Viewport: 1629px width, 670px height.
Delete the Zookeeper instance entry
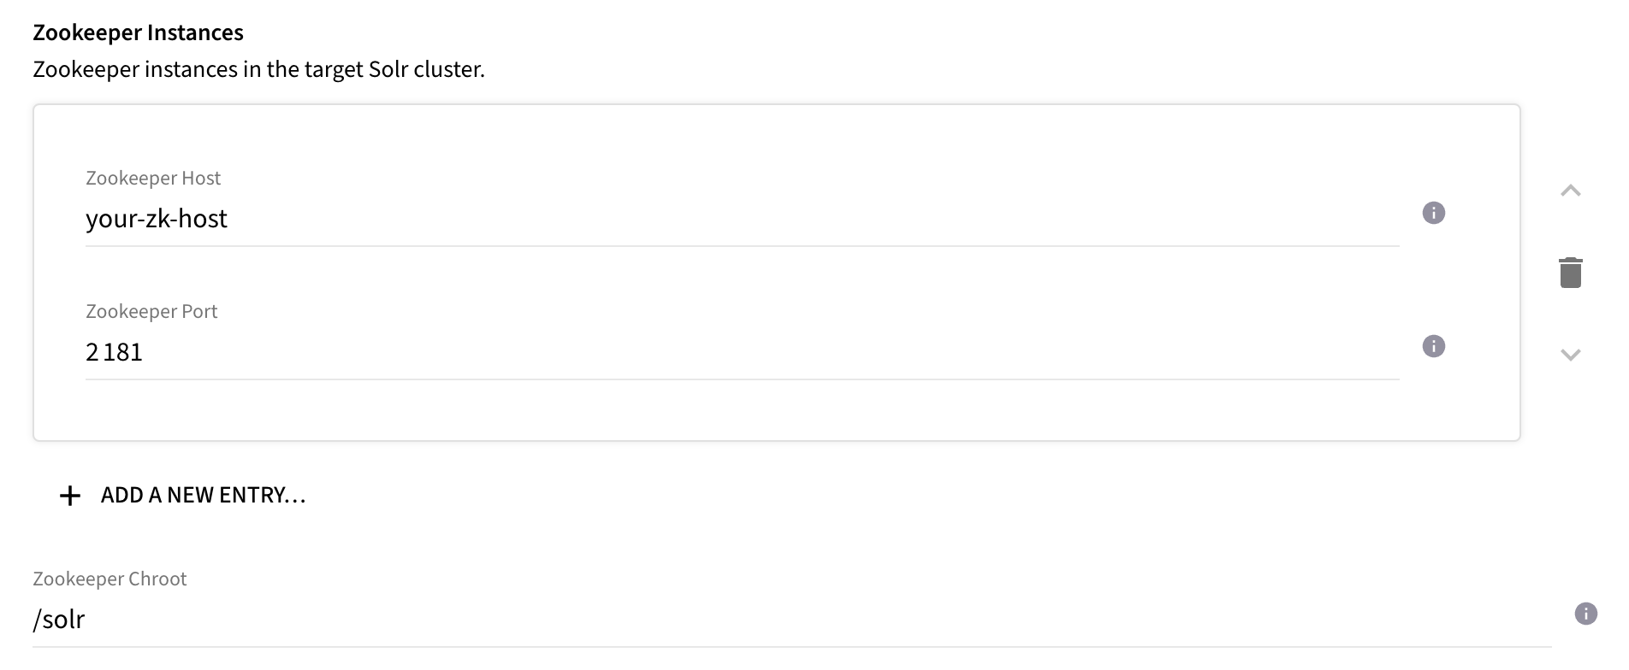[x=1573, y=272]
